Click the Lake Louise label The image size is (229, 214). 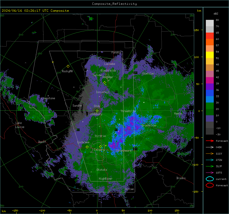[x=20, y=125]
